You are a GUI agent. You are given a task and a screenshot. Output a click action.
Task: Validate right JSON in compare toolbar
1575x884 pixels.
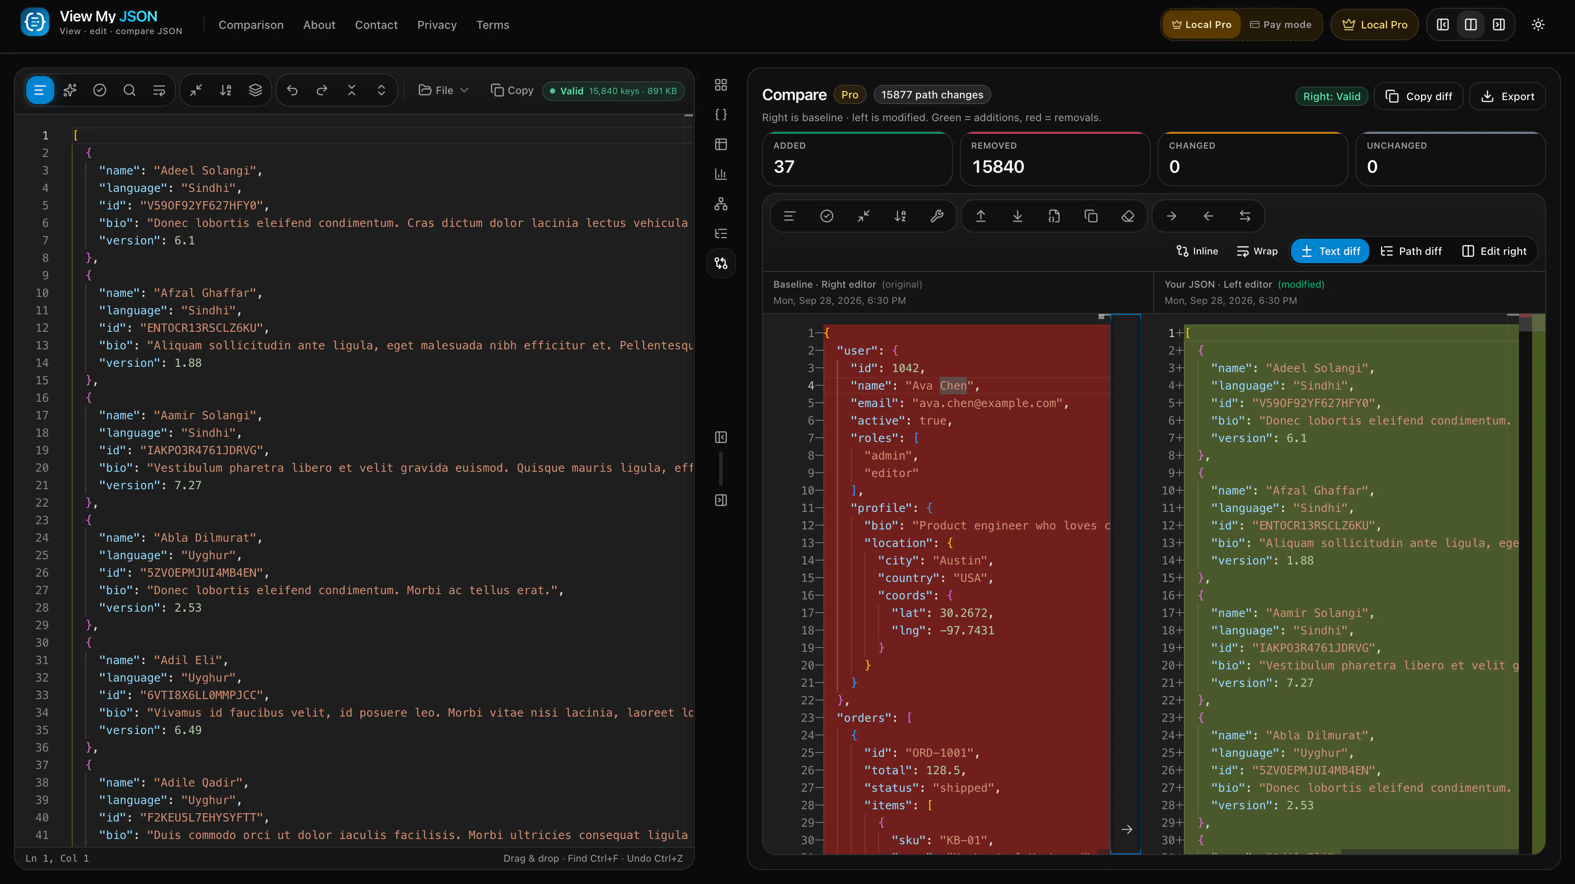coord(826,216)
